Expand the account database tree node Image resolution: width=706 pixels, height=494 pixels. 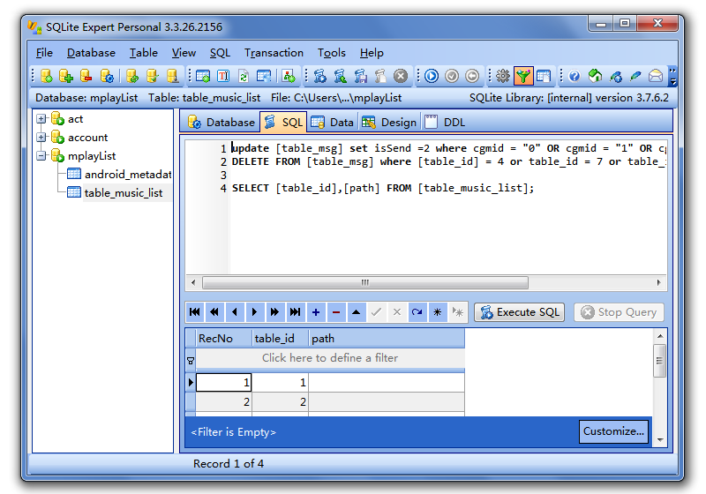coord(41,138)
